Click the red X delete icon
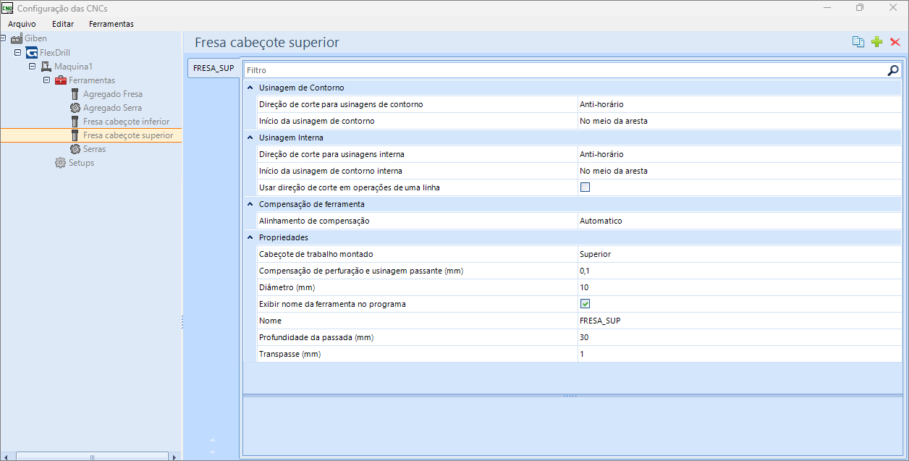 pyautogui.click(x=895, y=42)
